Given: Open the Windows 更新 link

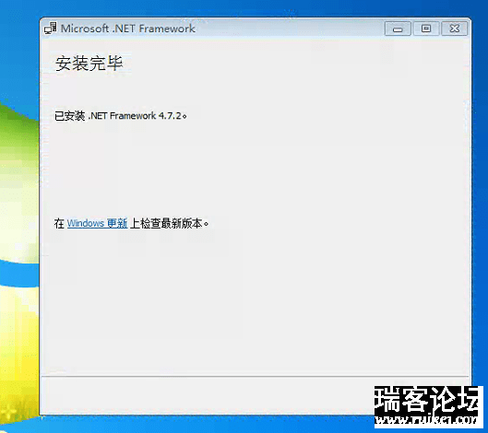Looking at the screenshot, I should coord(97,223).
